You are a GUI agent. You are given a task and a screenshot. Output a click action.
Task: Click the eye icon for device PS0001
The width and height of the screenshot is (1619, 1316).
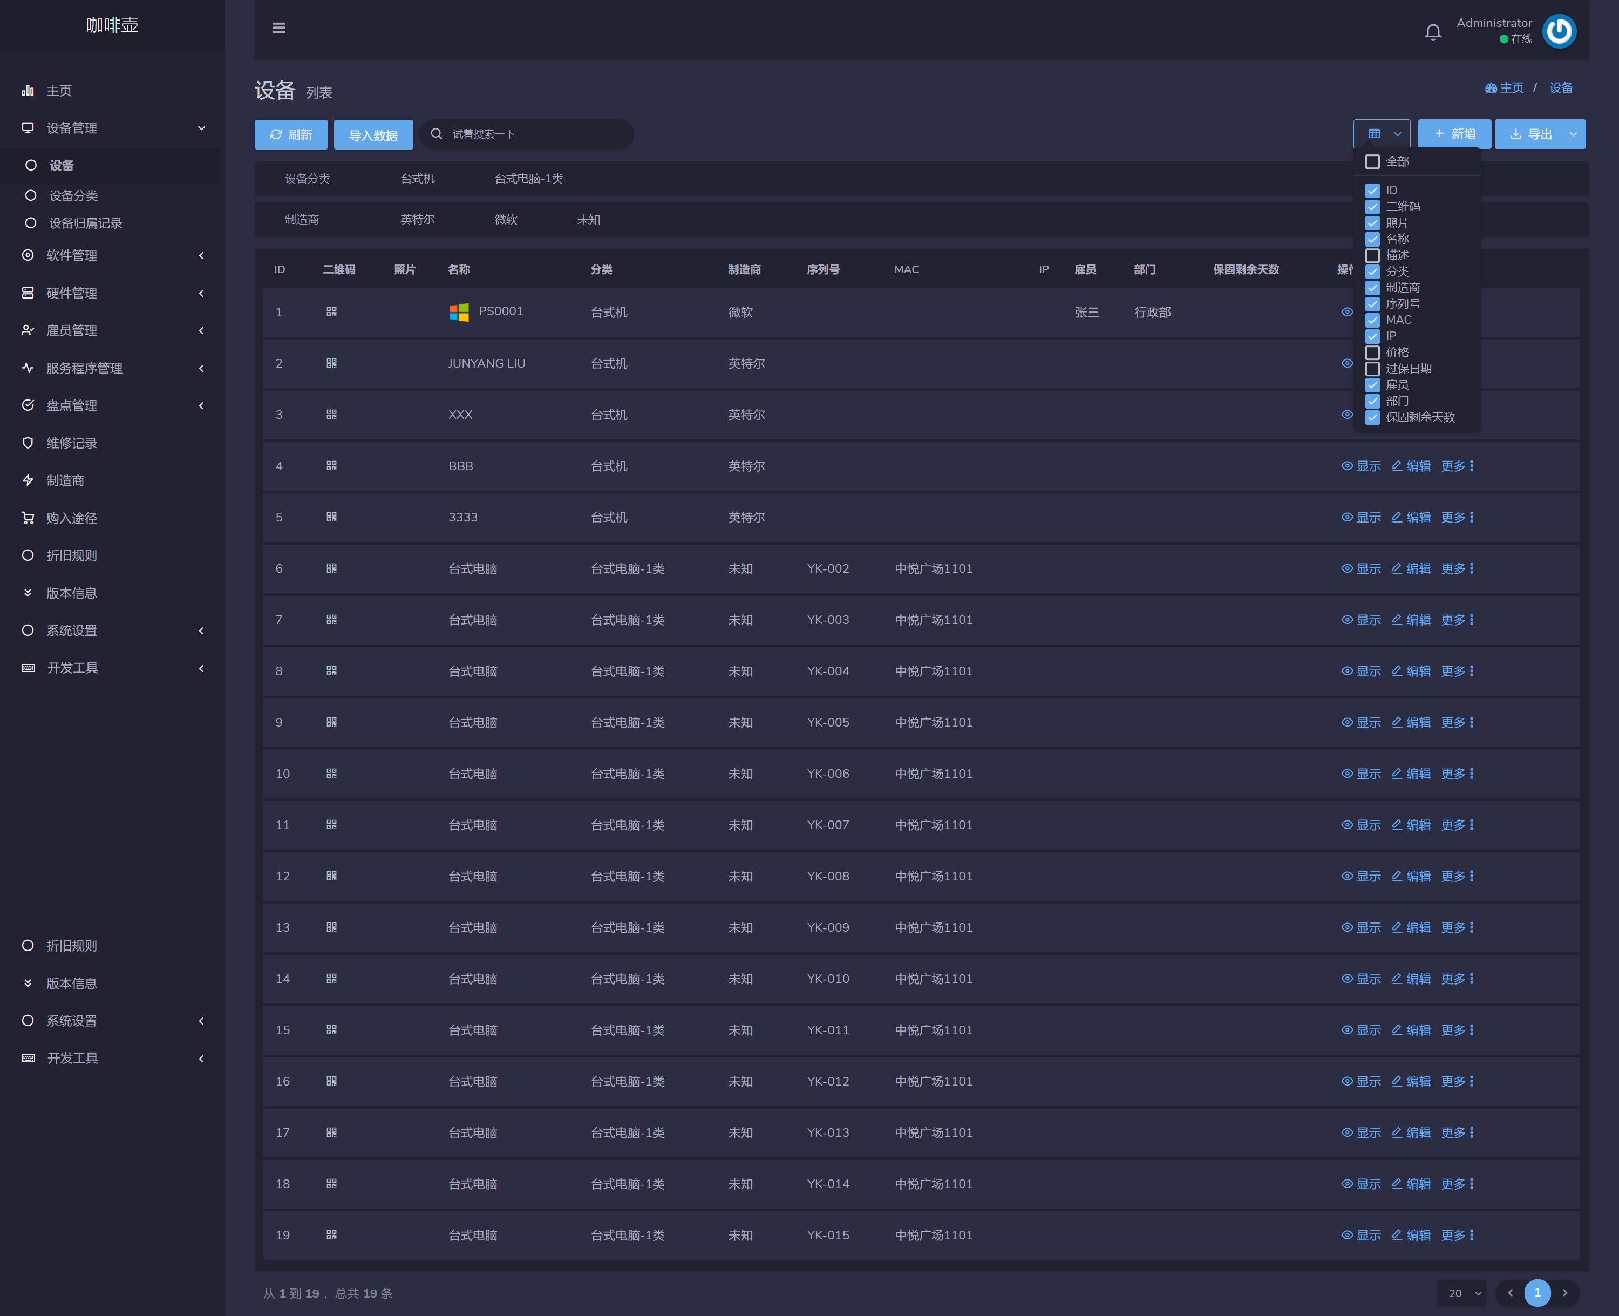click(1347, 313)
